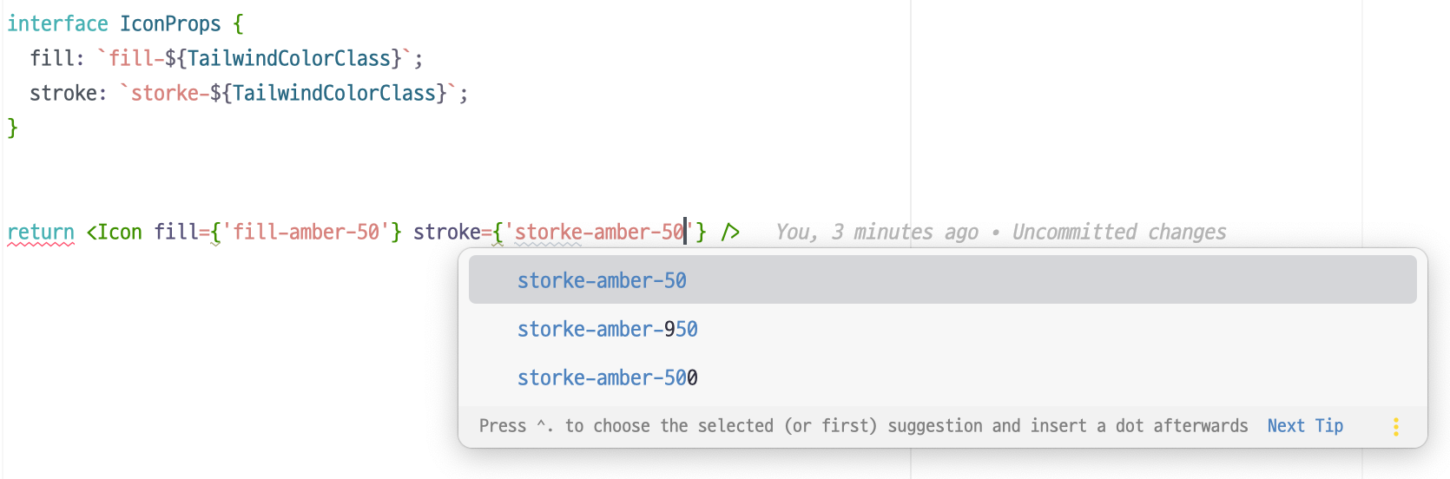This screenshot has height=479, width=1450.
Task: Click the fill attribute in the Icon tag
Action: tap(176, 232)
